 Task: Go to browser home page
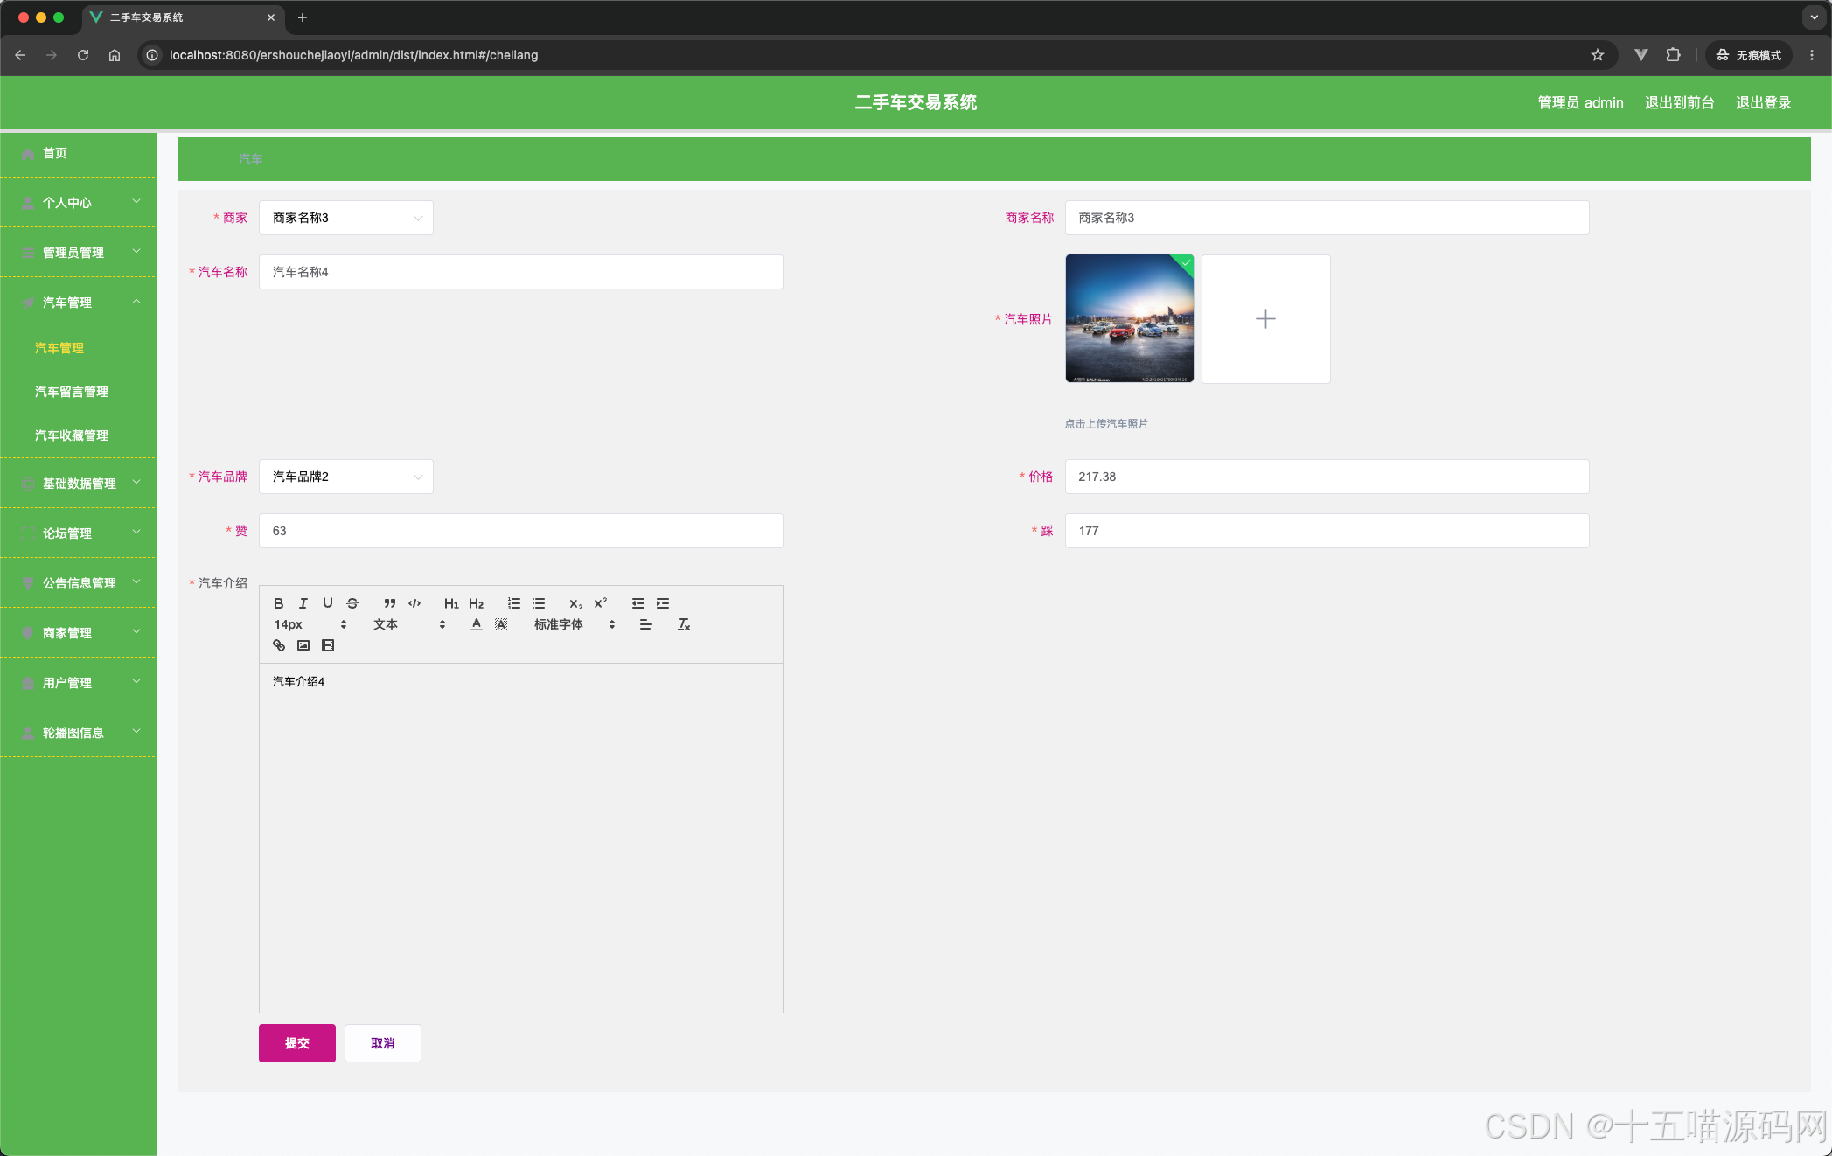pyautogui.click(x=115, y=55)
